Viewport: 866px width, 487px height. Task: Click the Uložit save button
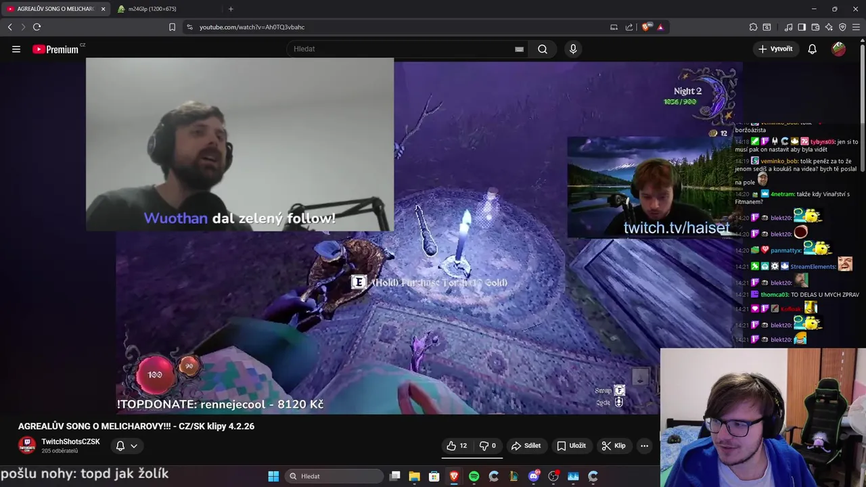coord(572,446)
